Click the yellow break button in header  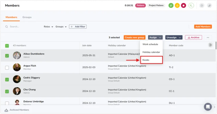[177, 6]
